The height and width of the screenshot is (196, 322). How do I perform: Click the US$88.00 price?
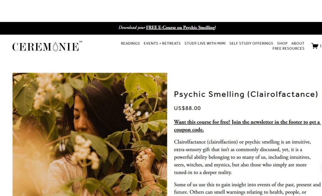(187, 108)
